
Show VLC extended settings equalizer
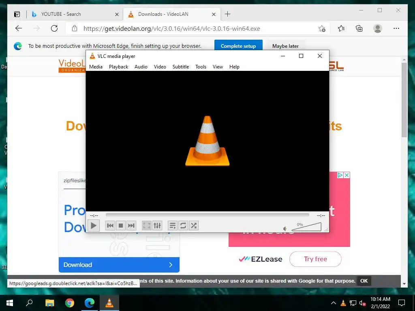[x=157, y=226]
